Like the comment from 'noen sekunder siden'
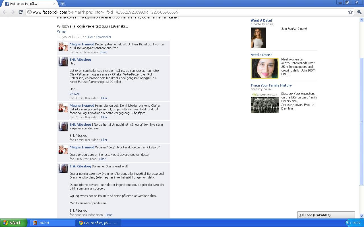 109,215
